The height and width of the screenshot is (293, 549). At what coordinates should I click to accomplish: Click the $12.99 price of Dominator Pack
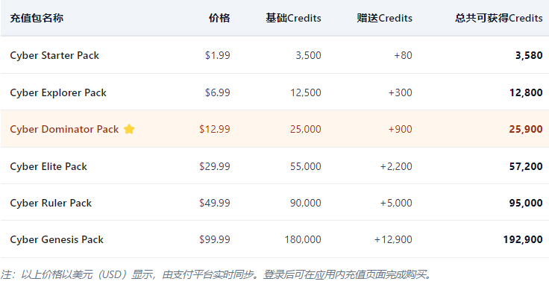pos(215,129)
